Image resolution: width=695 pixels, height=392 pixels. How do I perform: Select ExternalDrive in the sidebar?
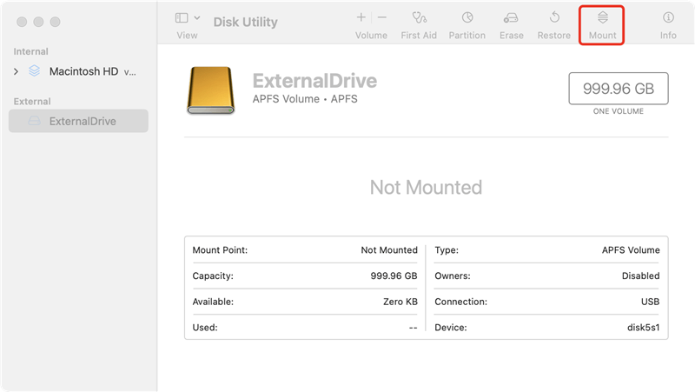82,121
